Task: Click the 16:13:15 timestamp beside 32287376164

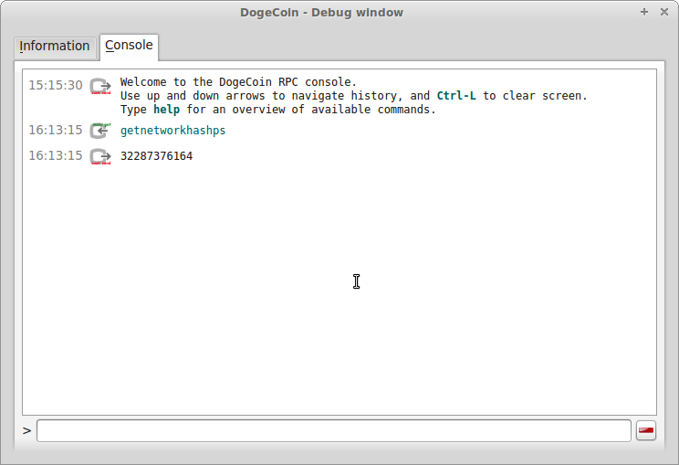Action: coord(56,155)
